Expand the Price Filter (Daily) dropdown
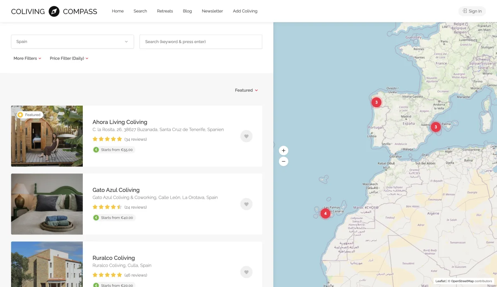This screenshot has height=287, width=497. [69, 58]
